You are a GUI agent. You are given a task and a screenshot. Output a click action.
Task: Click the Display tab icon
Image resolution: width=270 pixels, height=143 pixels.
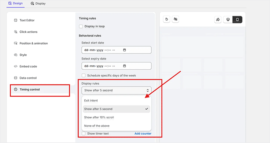pyautogui.click(x=32, y=4)
